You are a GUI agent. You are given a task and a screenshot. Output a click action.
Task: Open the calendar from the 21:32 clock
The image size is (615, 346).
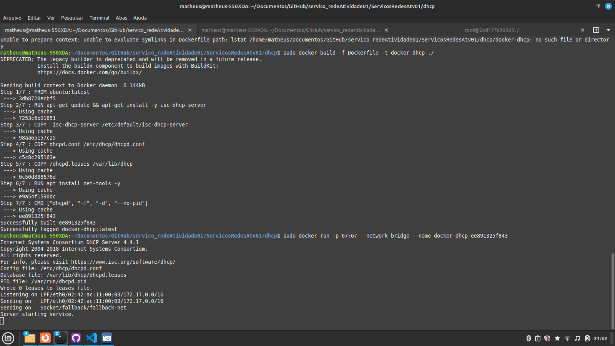pos(600,338)
